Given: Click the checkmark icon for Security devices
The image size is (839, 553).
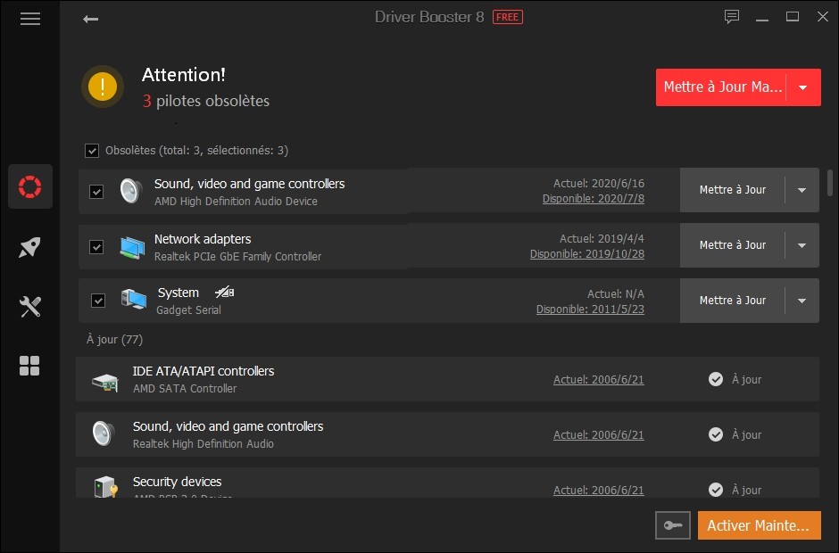Looking at the screenshot, I should 716,490.
